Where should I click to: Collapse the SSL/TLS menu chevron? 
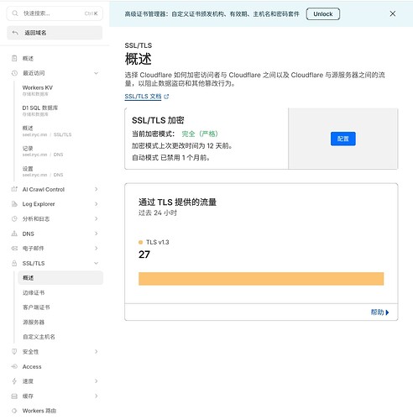tap(96, 263)
